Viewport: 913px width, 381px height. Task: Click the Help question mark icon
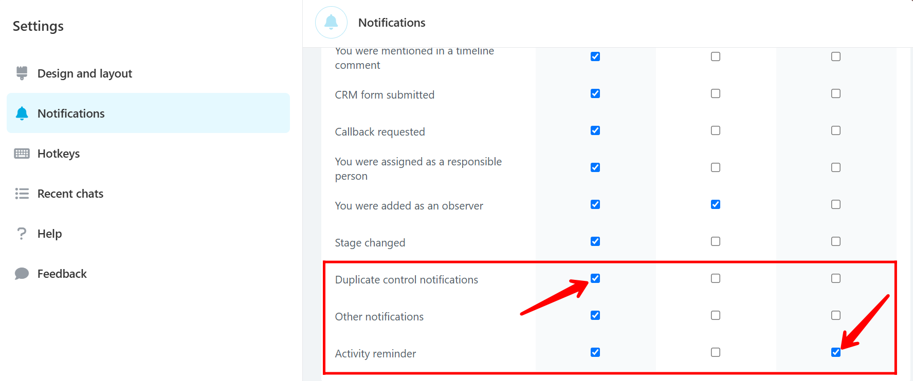tap(22, 234)
